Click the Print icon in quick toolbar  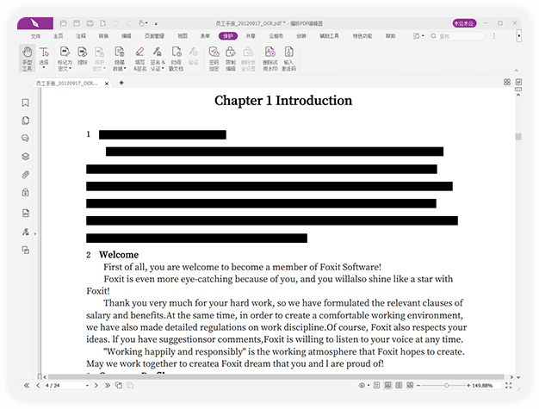[x=90, y=23]
